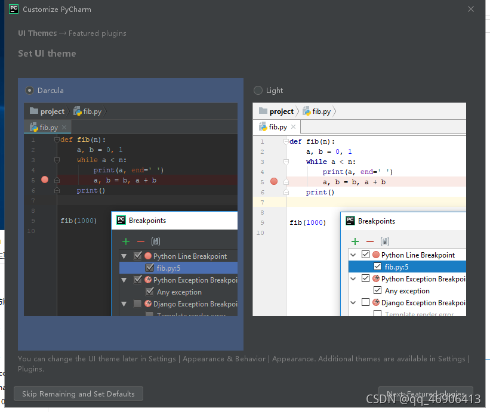Click the PyCharm logo in title bar
490x412 pixels.
tap(14, 9)
